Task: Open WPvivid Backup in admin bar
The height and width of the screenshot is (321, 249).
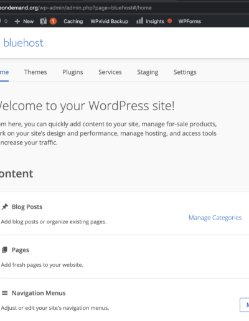Action: click(110, 21)
